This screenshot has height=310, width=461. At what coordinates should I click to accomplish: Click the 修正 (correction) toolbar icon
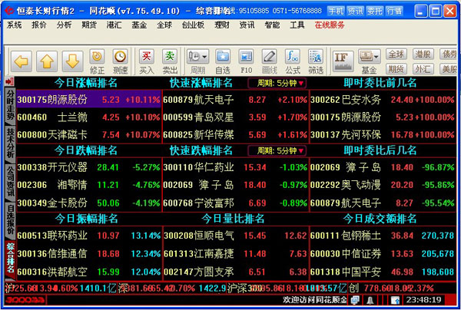coord(97,61)
